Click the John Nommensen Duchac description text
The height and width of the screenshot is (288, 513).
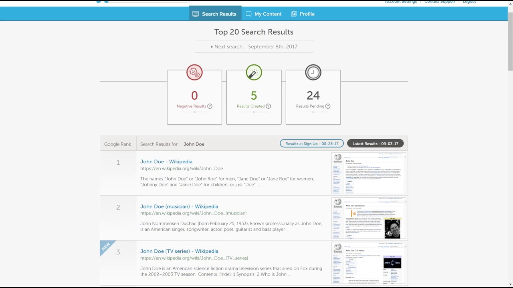(231, 226)
